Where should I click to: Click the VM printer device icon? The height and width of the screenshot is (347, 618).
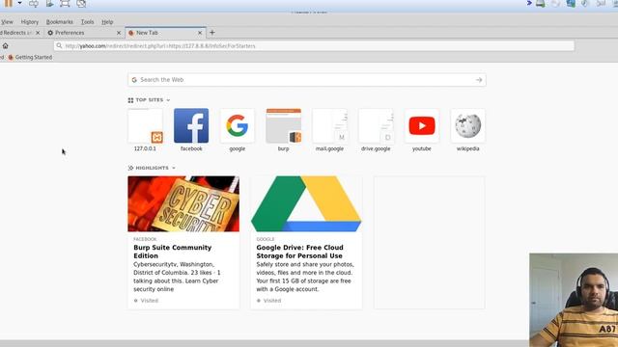coord(541,4)
